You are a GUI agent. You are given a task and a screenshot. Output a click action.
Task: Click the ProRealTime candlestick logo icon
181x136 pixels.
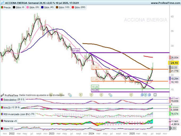(x=2, y=95)
